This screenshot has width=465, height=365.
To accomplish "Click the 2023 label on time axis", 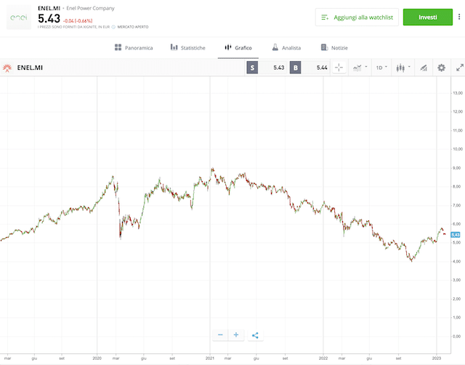I will pos(437,358).
